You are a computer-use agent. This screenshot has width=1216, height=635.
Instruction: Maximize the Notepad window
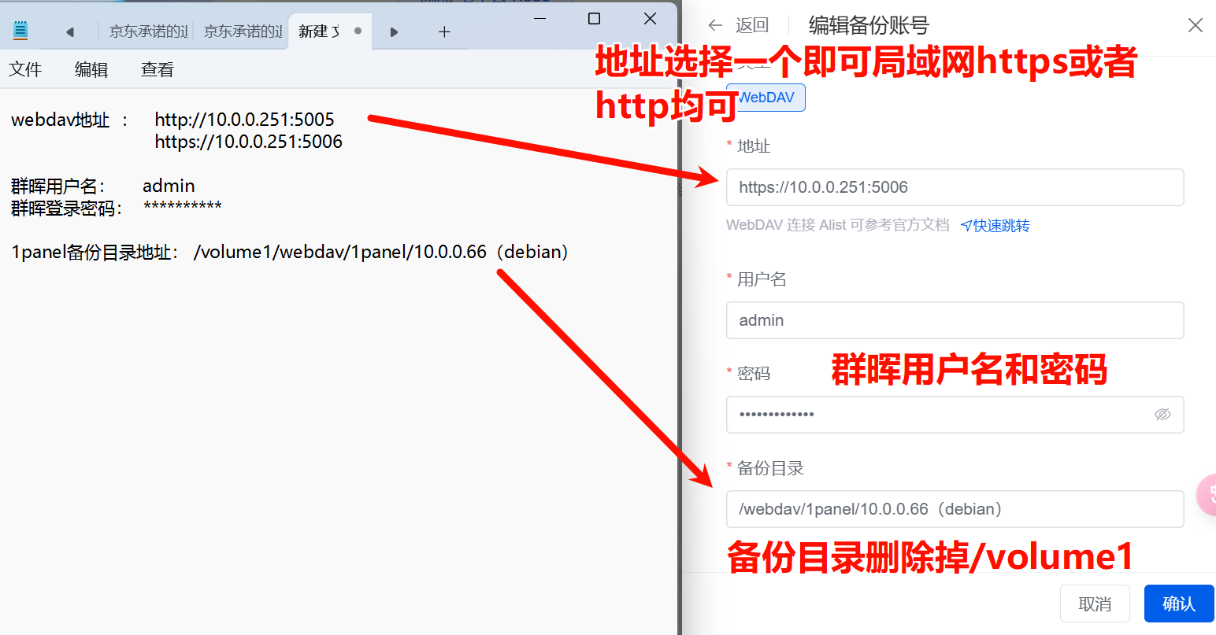point(595,19)
